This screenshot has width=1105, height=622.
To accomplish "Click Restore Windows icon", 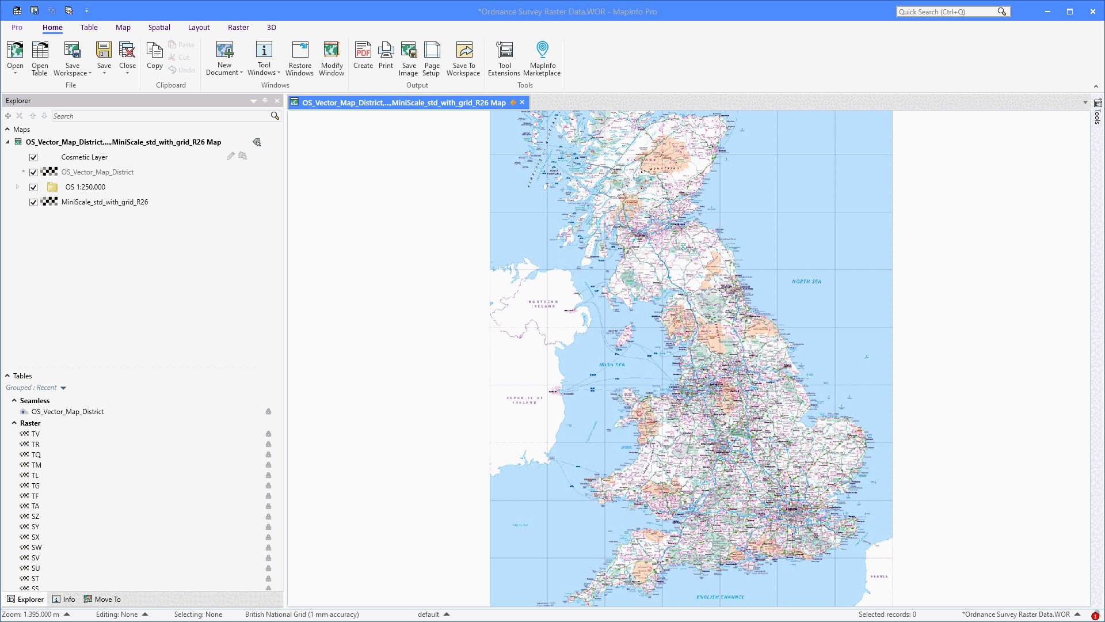I will (x=300, y=50).
